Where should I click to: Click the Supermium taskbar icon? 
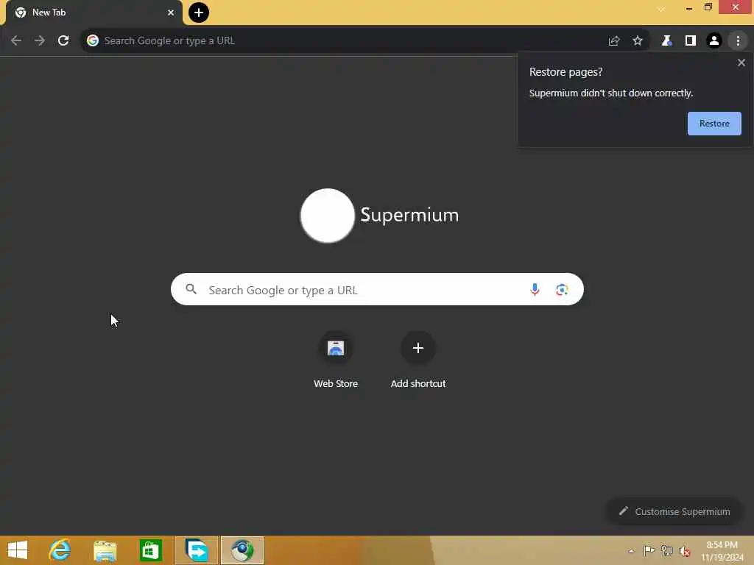pyautogui.click(x=242, y=550)
